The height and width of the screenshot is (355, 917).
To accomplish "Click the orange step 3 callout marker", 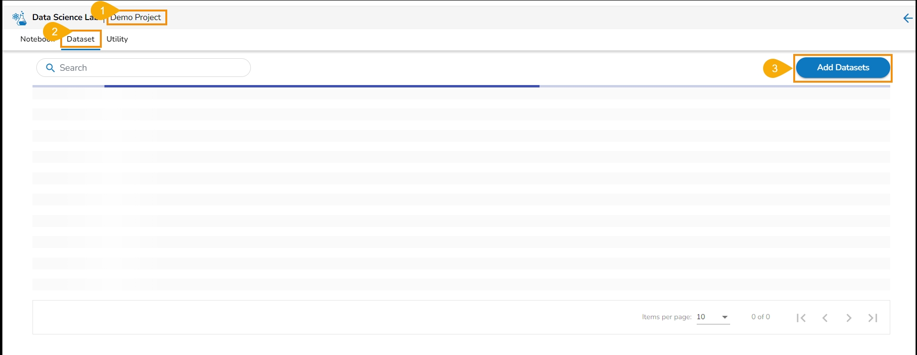I will (x=774, y=68).
